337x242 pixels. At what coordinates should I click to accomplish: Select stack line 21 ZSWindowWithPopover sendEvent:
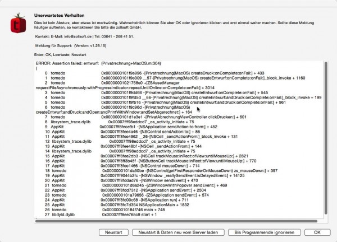[x=136, y=185]
